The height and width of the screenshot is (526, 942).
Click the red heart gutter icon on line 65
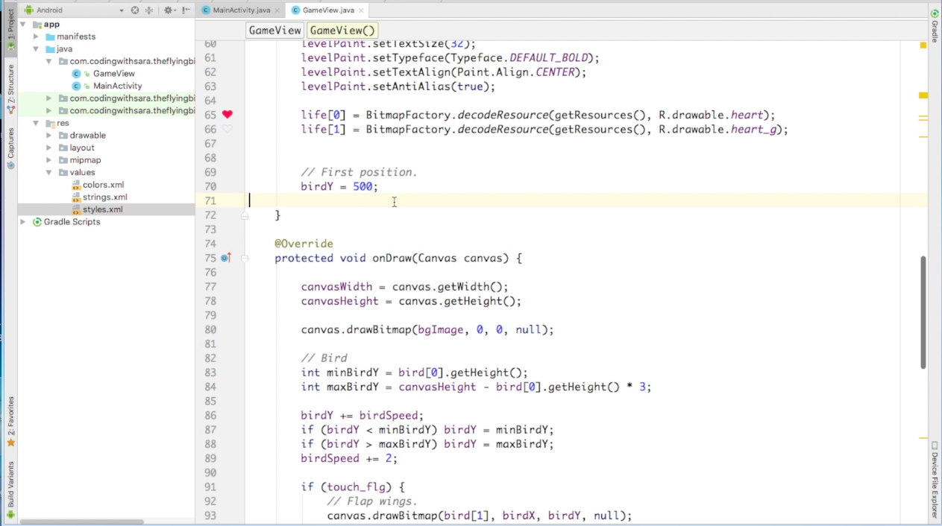coord(227,115)
